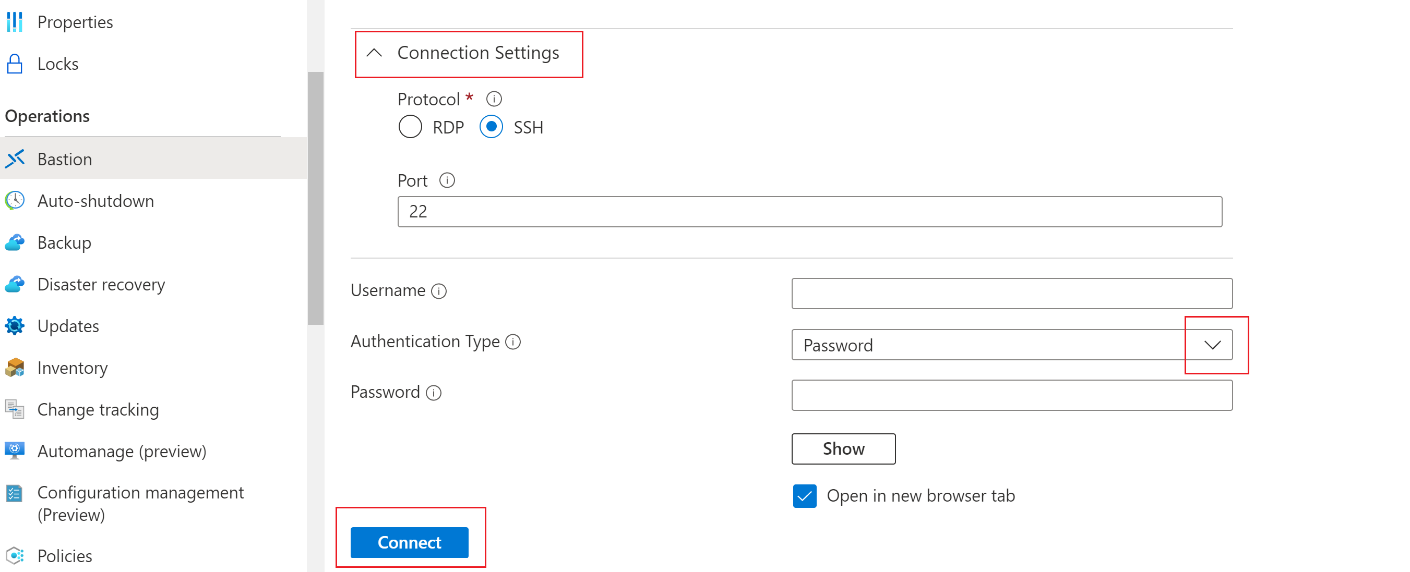Enable Open in new browser tab

coord(802,496)
